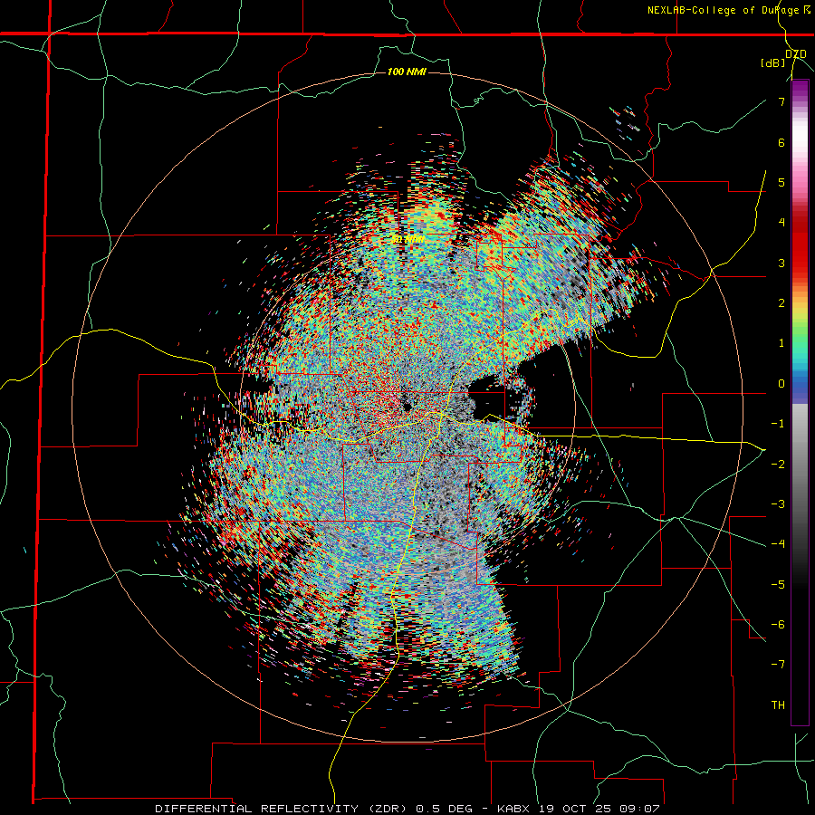Image resolution: width=815 pixels, height=815 pixels.
Task: Click the "-6" value on the color scale
Action: point(778,625)
